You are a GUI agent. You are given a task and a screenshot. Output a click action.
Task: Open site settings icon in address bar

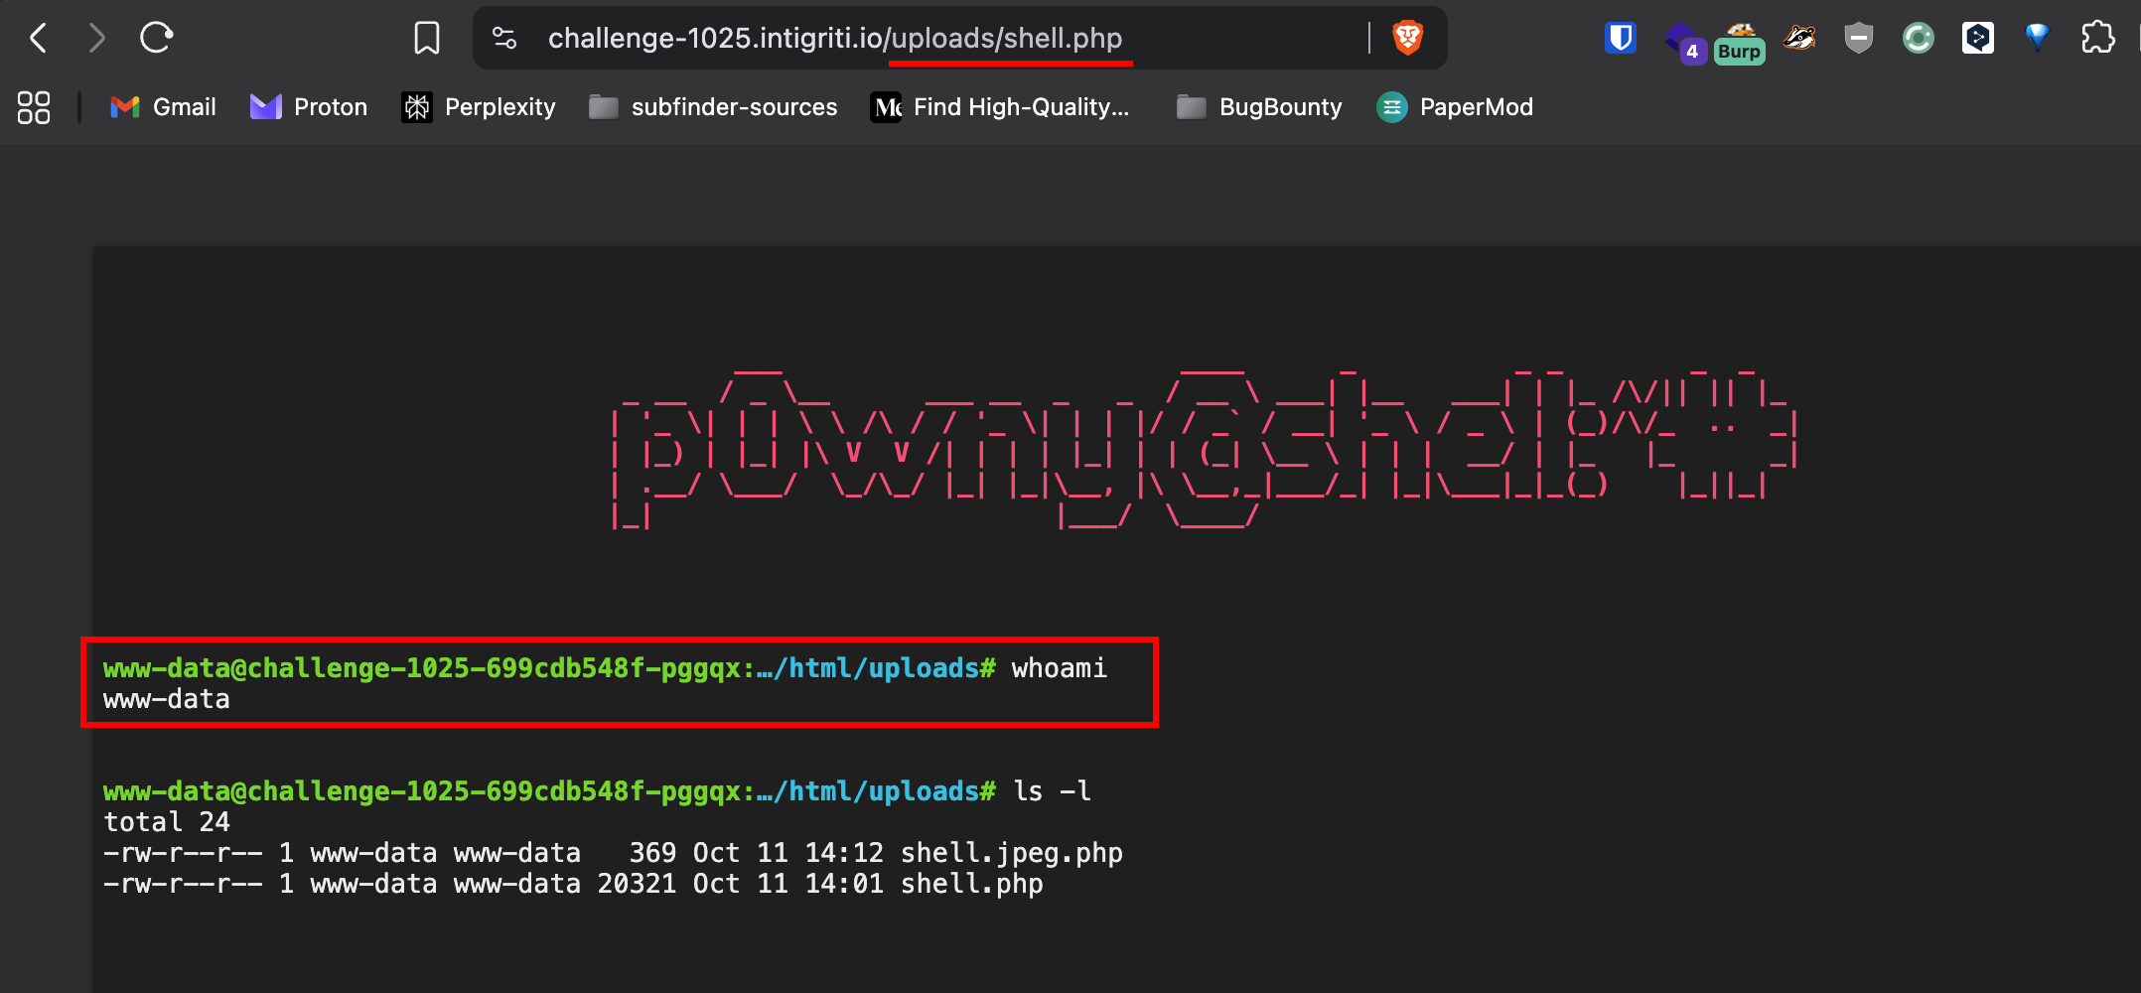click(x=504, y=39)
